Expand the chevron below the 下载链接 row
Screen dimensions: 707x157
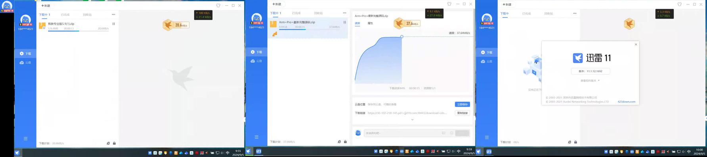pos(412,120)
